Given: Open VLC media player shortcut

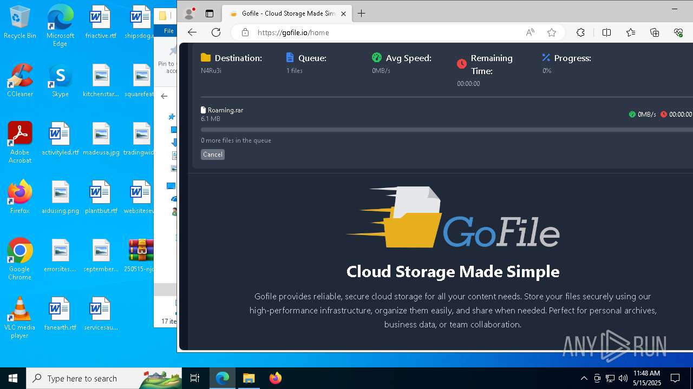Looking at the screenshot, I should (20, 317).
